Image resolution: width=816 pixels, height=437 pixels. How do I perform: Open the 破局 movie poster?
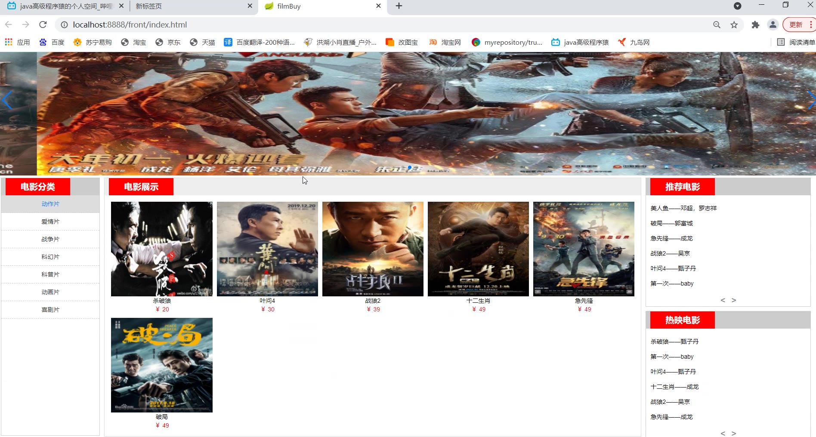pyautogui.click(x=162, y=365)
